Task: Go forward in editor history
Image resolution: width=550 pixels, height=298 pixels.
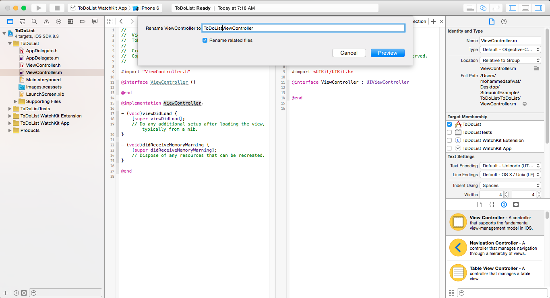Action: [x=132, y=21]
